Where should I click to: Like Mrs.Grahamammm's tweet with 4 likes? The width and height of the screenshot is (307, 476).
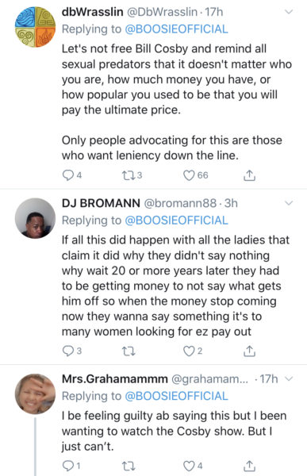tap(189, 466)
